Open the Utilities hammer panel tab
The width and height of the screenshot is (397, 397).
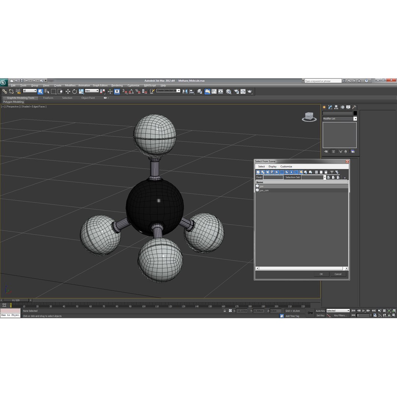[354, 107]
